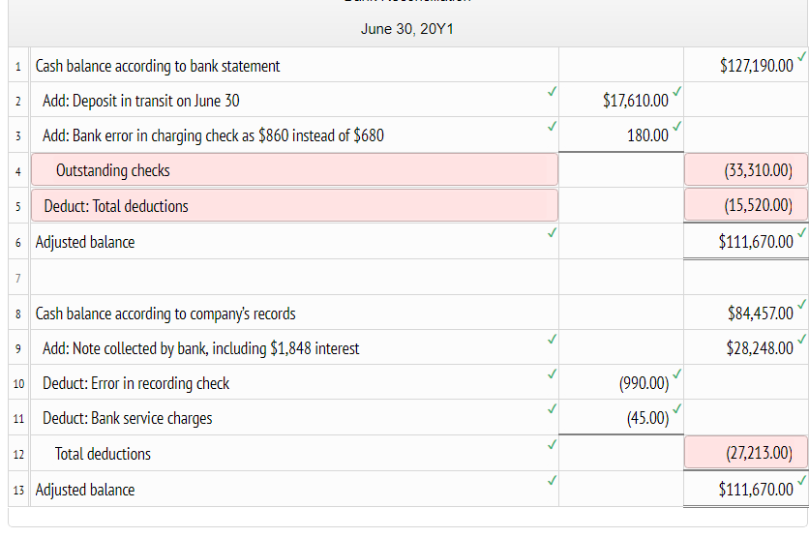Select 'Add: Note collected by bank' label cell
The width and height of the screenshot is (809, 538).
tap(294, 348)
